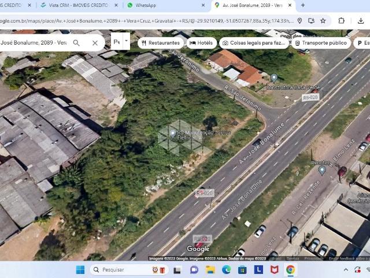Image resolution: width=370 pixels, height=278 pixels.
Task: Open the Windows Start menu
Action: pos(80,270)
